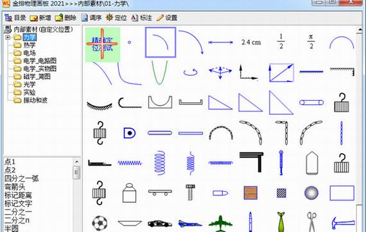Select the 光学 folder

pyautogui.click(x=30, y=85)
